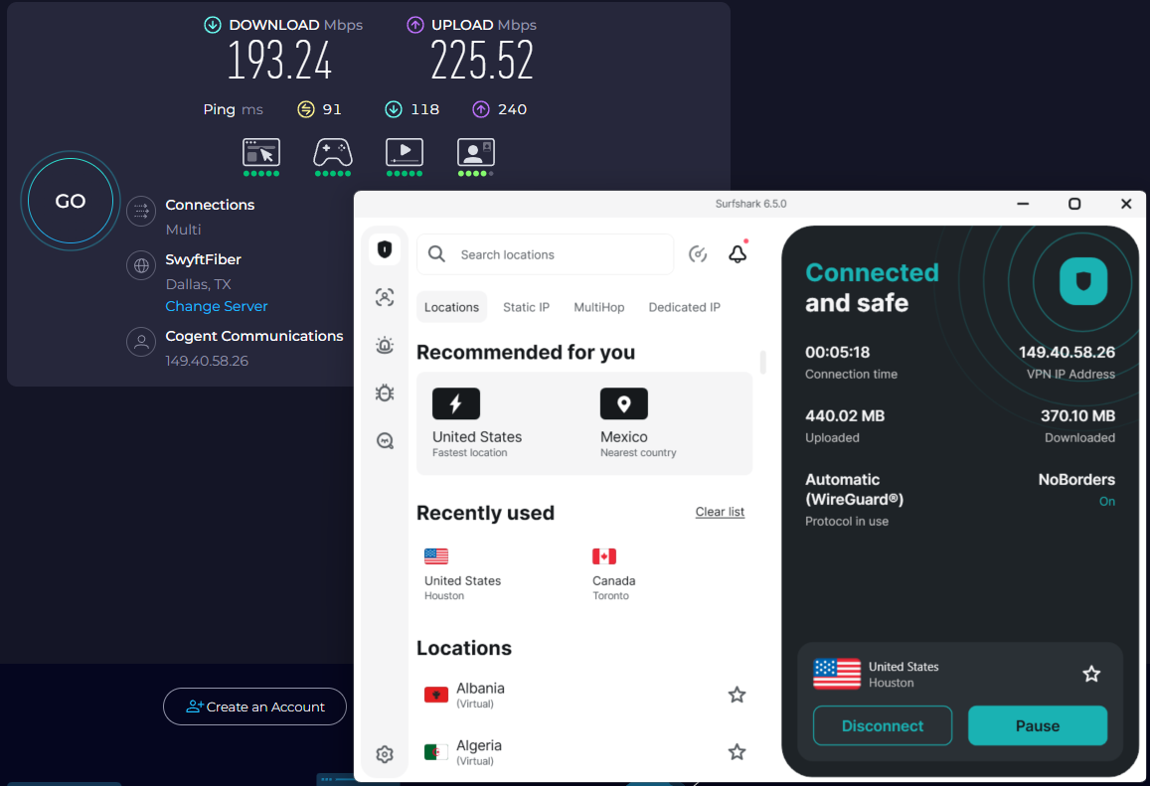This screenshot has width=1150, height=786.
Task: Open Surfshark settings via gear icon
Action: coord(385,754)
